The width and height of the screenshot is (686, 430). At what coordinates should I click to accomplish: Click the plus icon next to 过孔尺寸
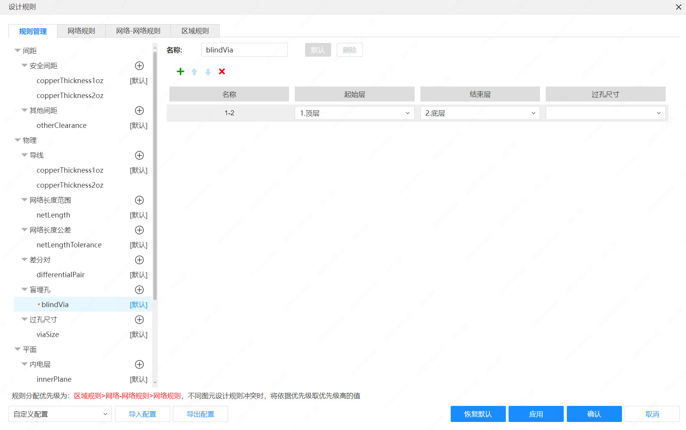(139, 319)
